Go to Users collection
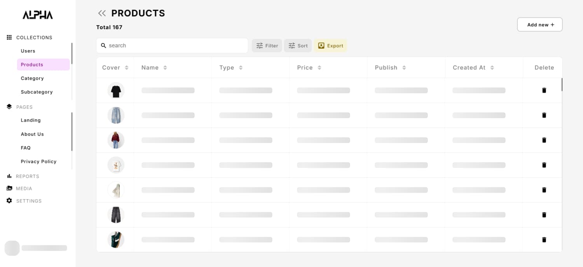 click(28, 51)
